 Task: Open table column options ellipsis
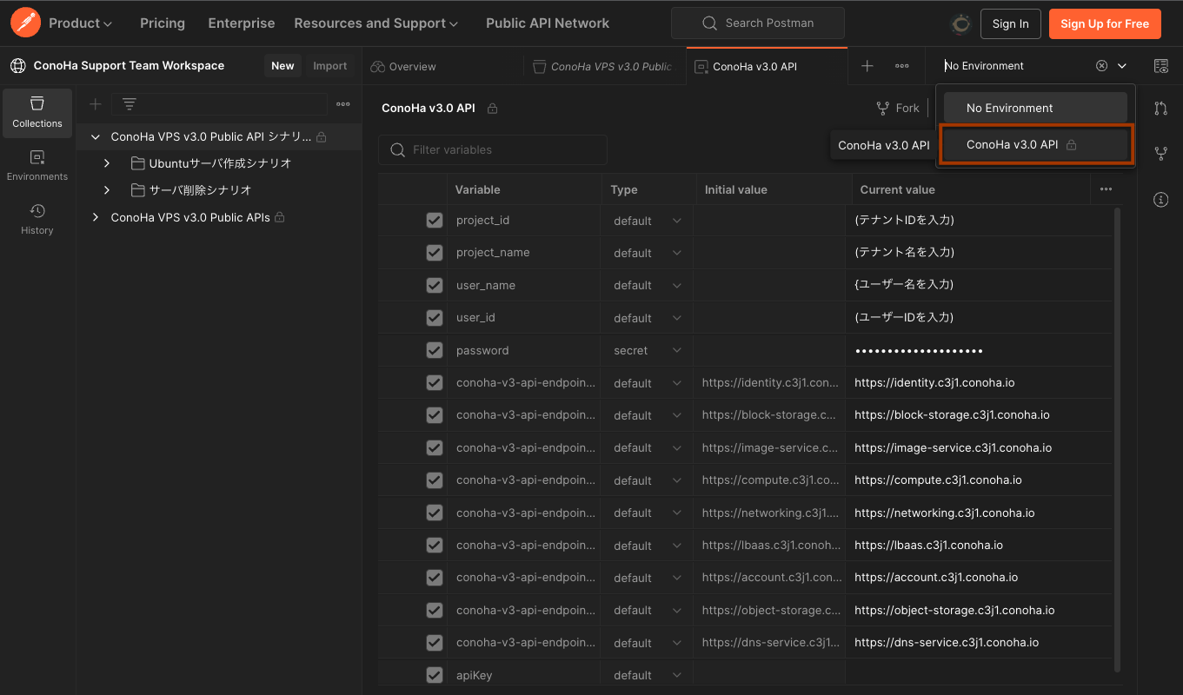pos(1106,189)
